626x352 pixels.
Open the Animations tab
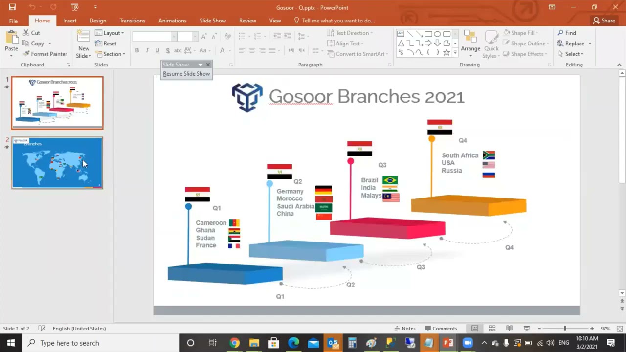(x=172, y=21)
